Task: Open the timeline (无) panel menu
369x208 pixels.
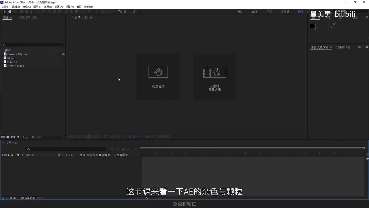Action: click(x=16, y=143)
